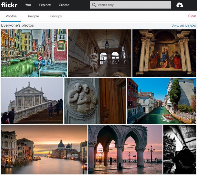Open the altar painting with columns photo
This screenshot has width=197, height=175.
(x=164, y=53)
